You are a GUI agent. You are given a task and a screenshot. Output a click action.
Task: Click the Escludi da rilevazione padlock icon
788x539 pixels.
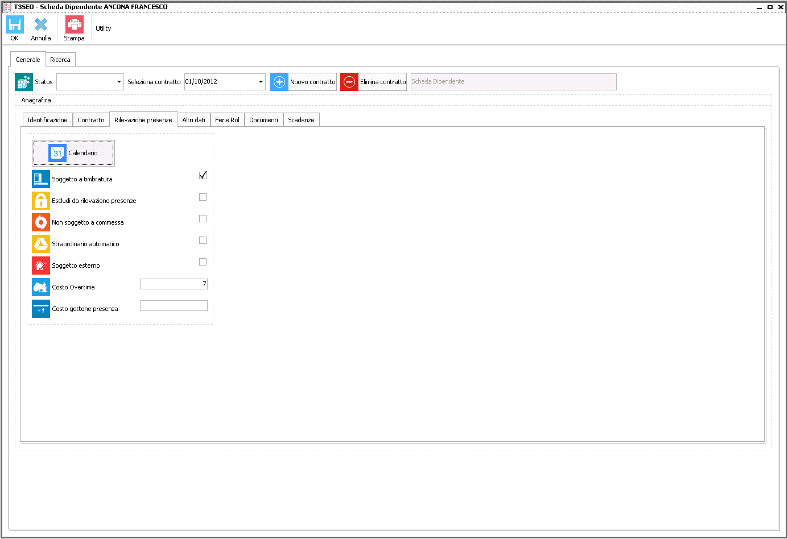pos(41,201)
